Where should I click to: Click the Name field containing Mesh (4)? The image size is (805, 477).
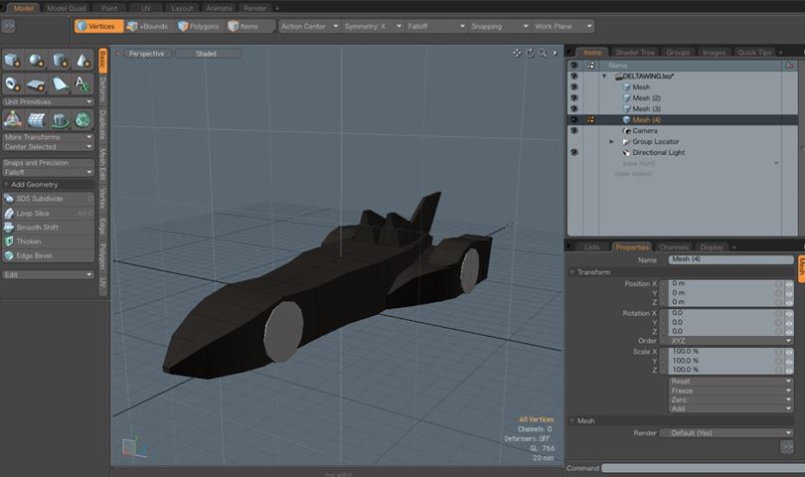point(731,259)
